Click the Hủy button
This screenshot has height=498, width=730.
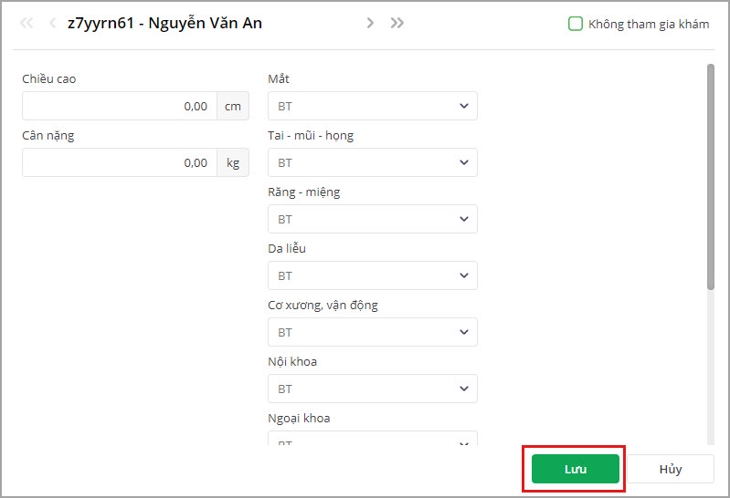[670, 469]
